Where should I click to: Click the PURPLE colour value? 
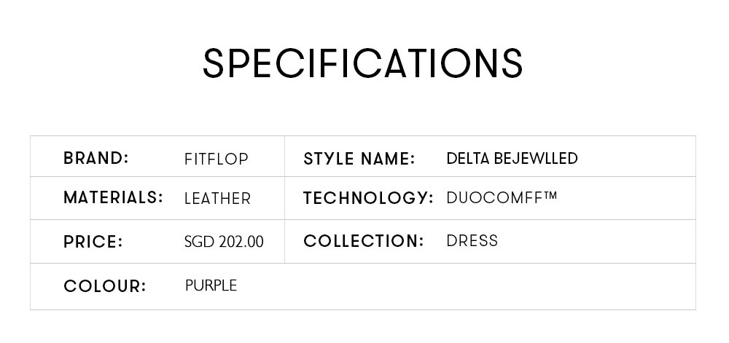(x=211, y=285)
